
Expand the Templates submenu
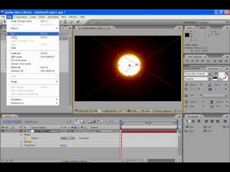click(33, 99)
